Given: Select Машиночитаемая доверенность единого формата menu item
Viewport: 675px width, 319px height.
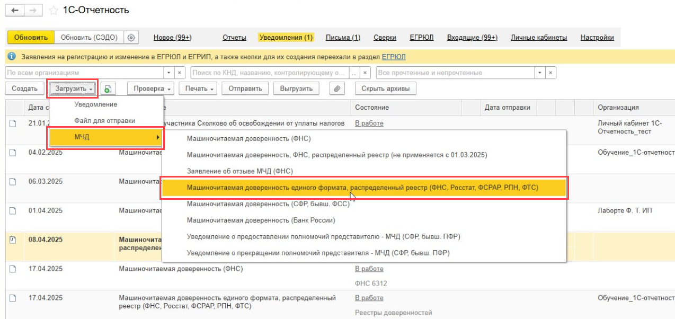Looking at the screenshot, I should [x=362, y=188].
